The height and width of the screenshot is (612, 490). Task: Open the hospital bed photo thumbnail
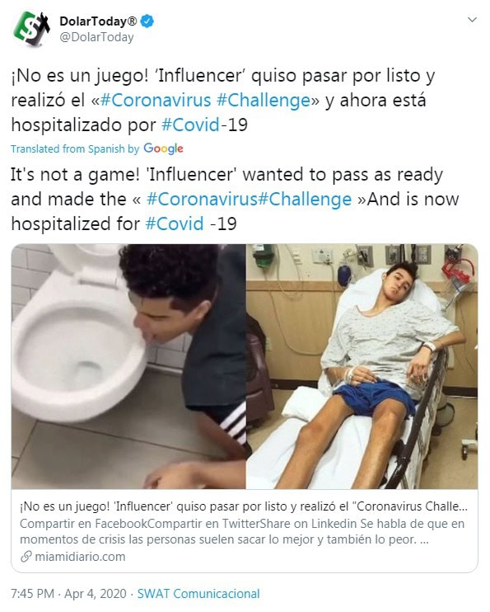coord(362,366)
